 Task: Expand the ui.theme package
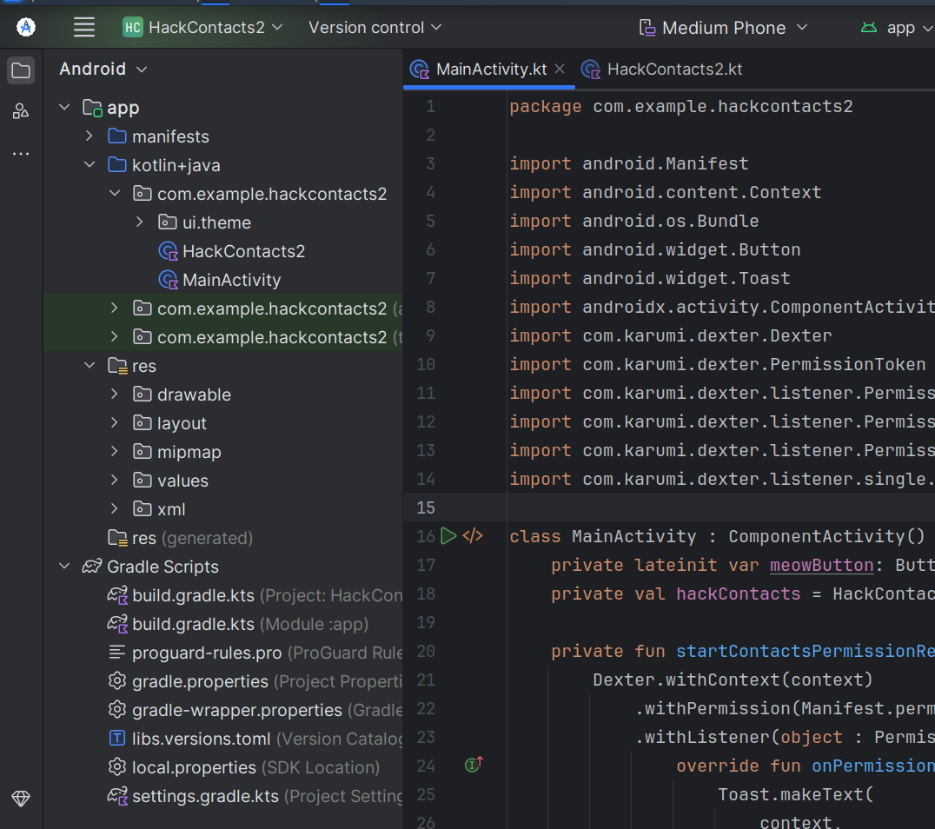(x=140, y=222)
